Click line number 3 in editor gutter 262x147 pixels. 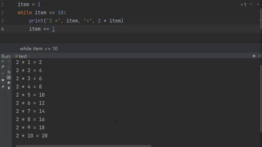click(2, 21)
